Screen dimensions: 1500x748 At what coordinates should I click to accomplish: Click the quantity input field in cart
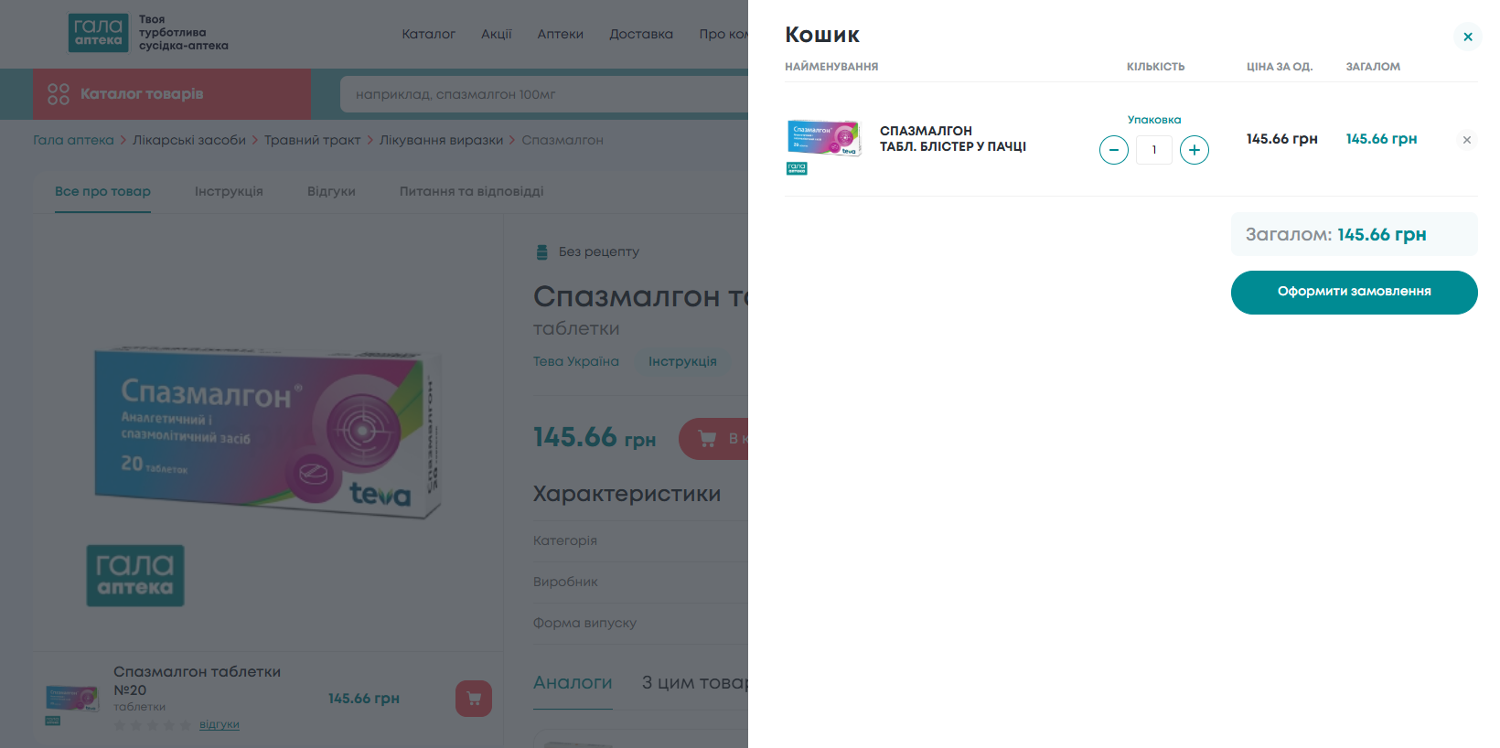pyautogui.click(x=1153, y=150)
